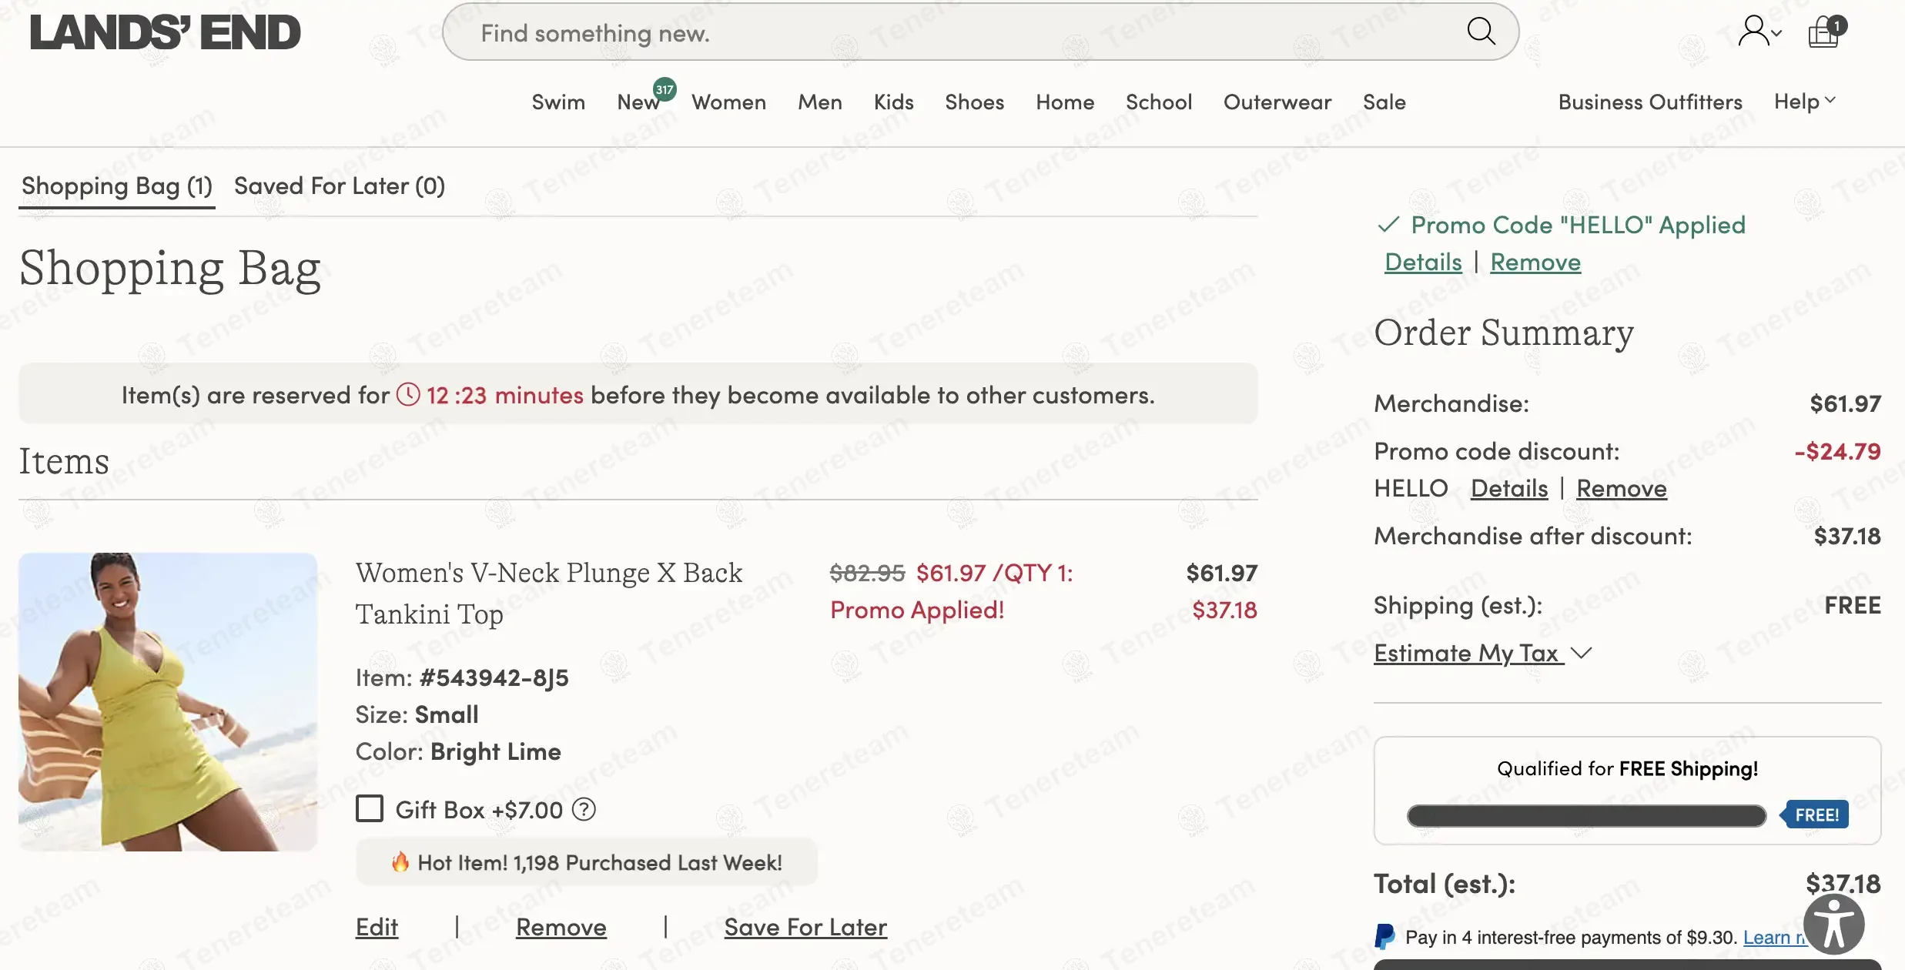Click the item number #543942-8J5
1905x970 pixels.
click(x=494, y=677)
